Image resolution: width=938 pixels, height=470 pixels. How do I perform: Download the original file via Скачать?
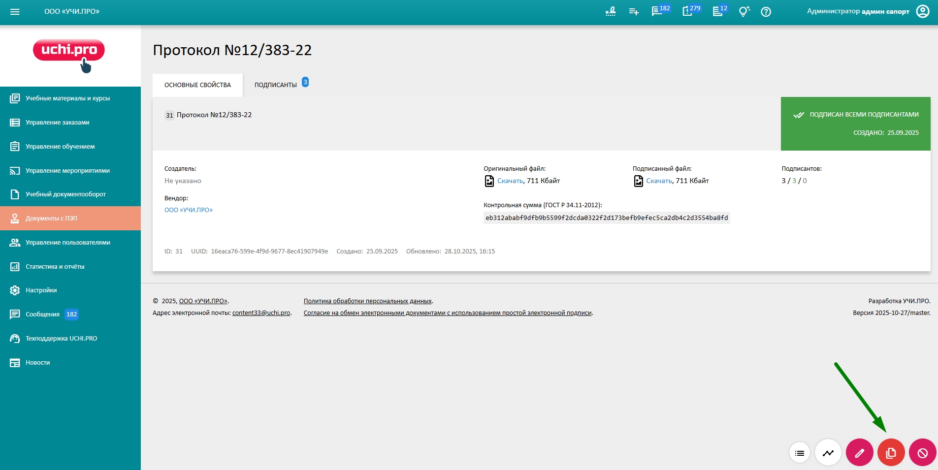(x=510, y=181)
